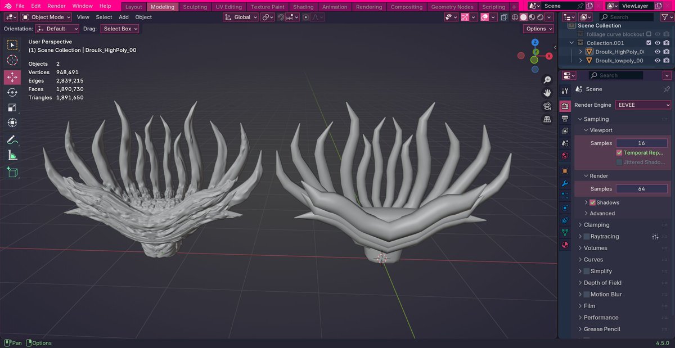675x348 pixels.
Task: Hide Droulk_HighPoly_00 with eye icon
Action: 657,52
